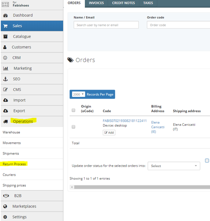Click the logo icon above Fabishoes
This screenshot has height=221, width=210.
click(x=5, y=5)
